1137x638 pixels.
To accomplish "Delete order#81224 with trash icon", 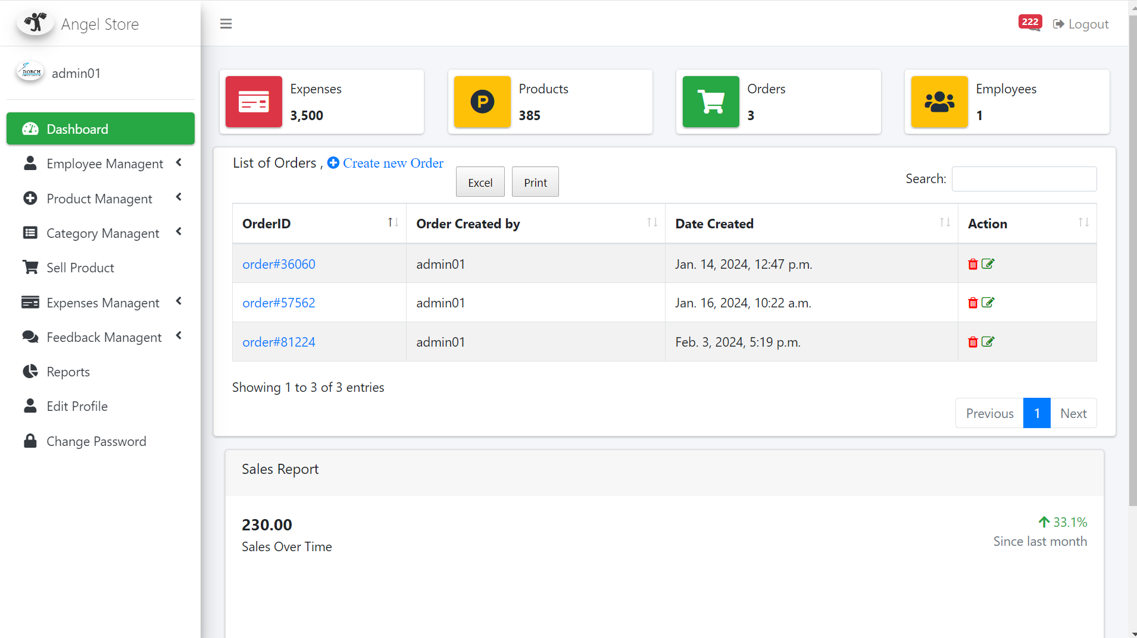I will click(x=973, y=342).
